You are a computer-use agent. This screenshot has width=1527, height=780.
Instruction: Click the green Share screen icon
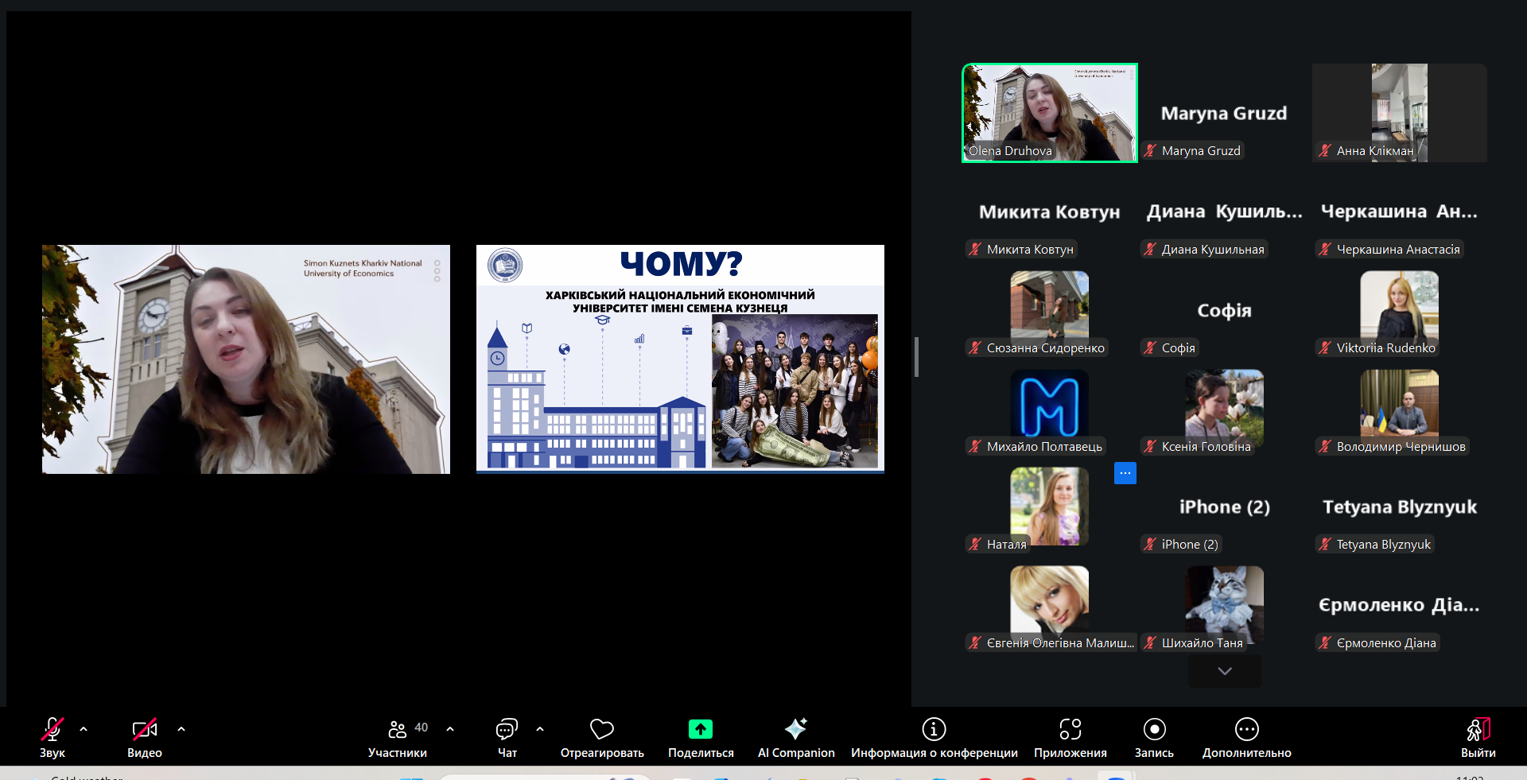700,729
